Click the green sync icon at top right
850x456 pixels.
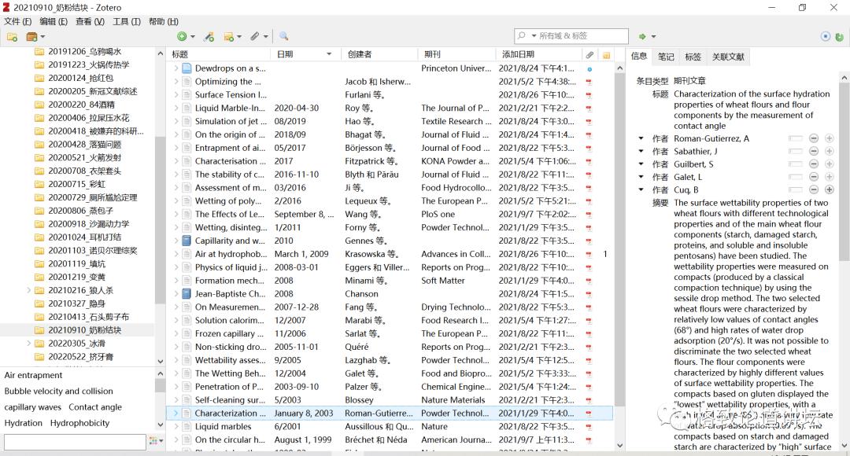pyautogui.click(x=825, y=36)
